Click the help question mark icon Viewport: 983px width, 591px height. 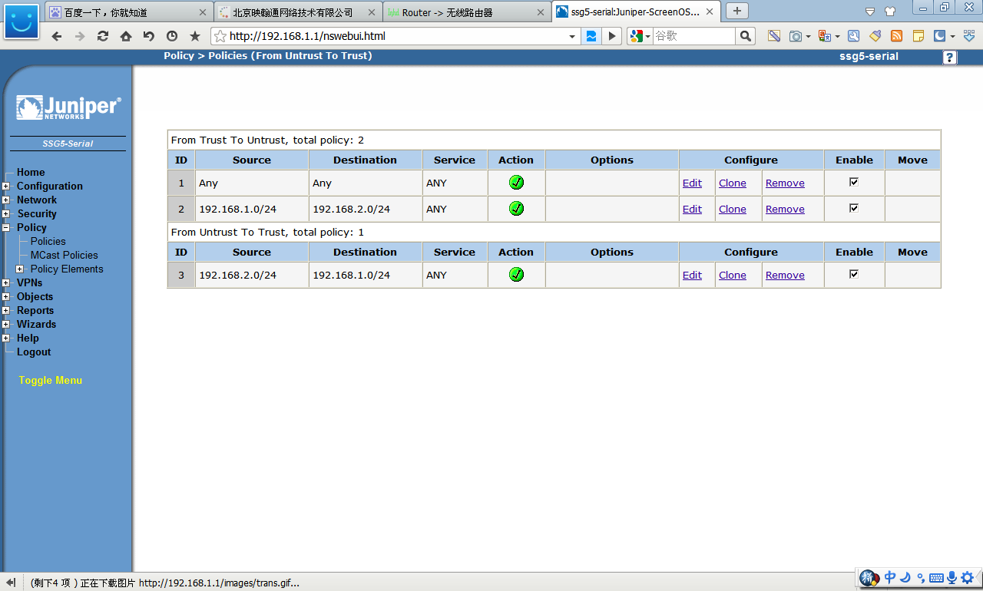tap(950, 58)
